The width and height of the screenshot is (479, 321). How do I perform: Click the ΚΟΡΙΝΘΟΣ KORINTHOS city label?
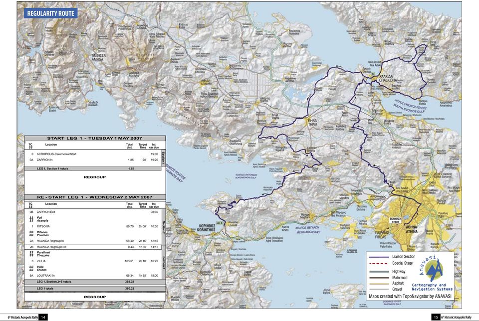tap(206, 228)
